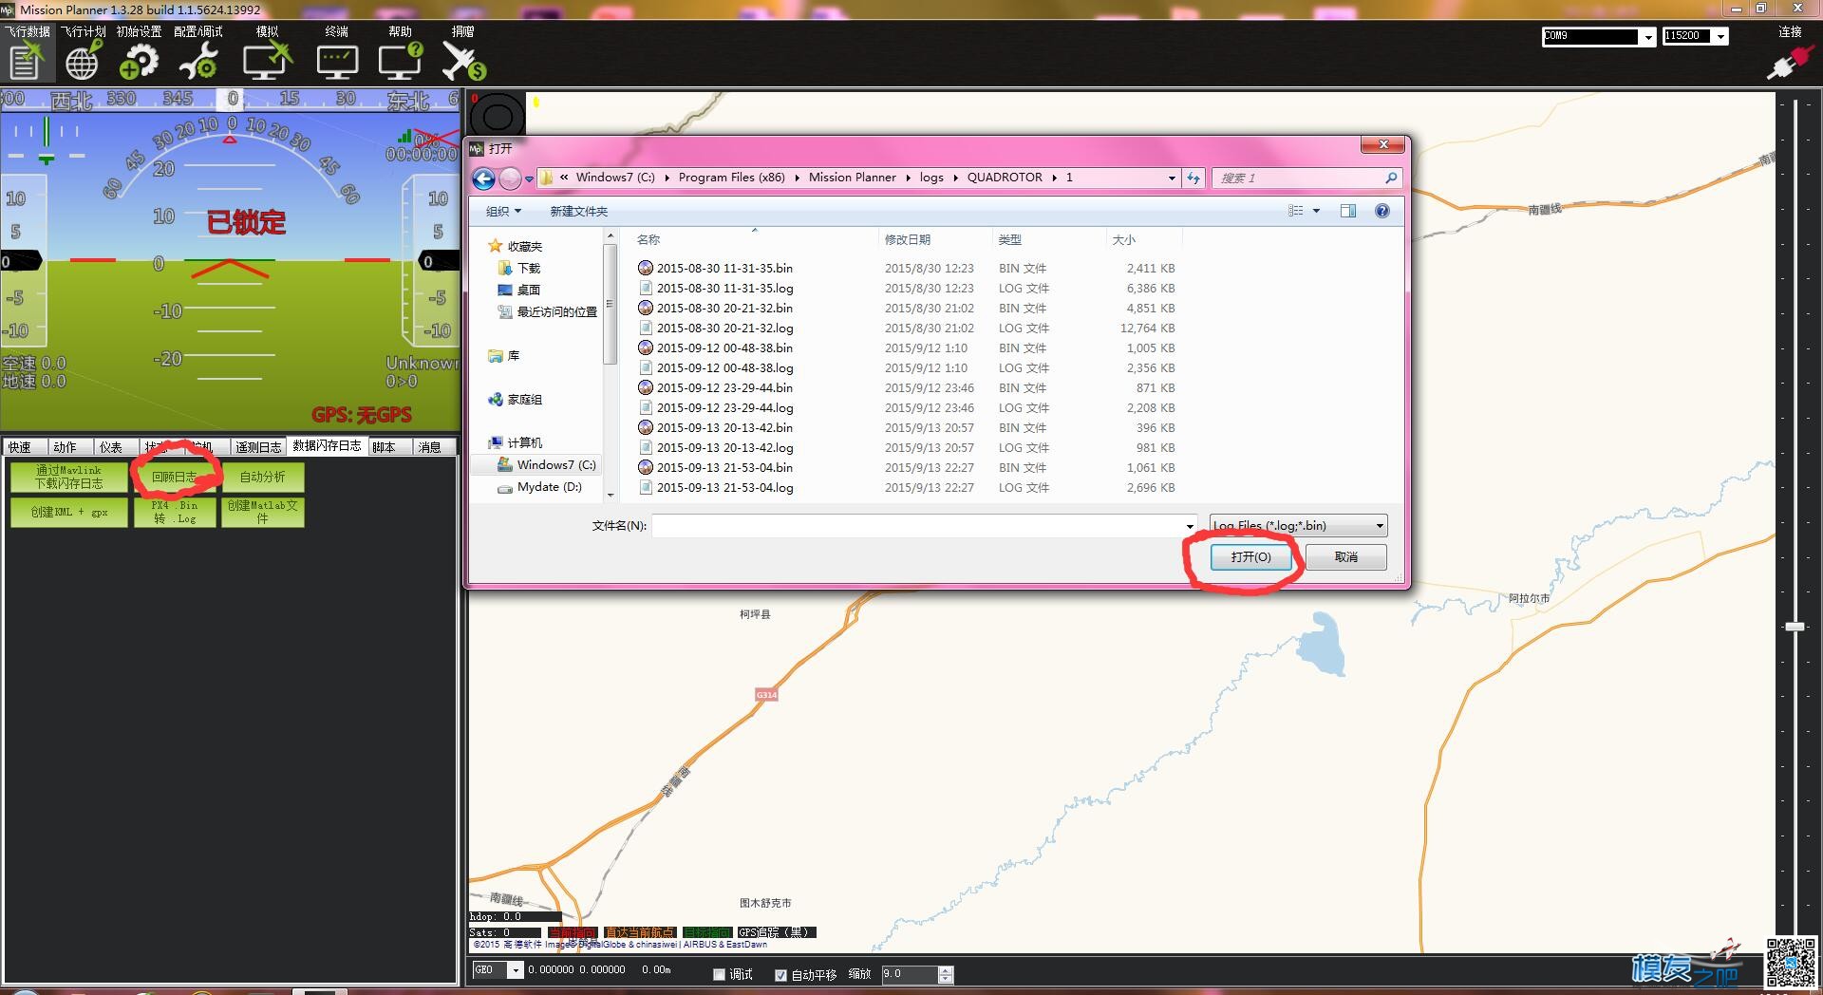This screenshot has height=995, width=1823.
Task: Switch to the 动作 tab
Action: [66, 447]
